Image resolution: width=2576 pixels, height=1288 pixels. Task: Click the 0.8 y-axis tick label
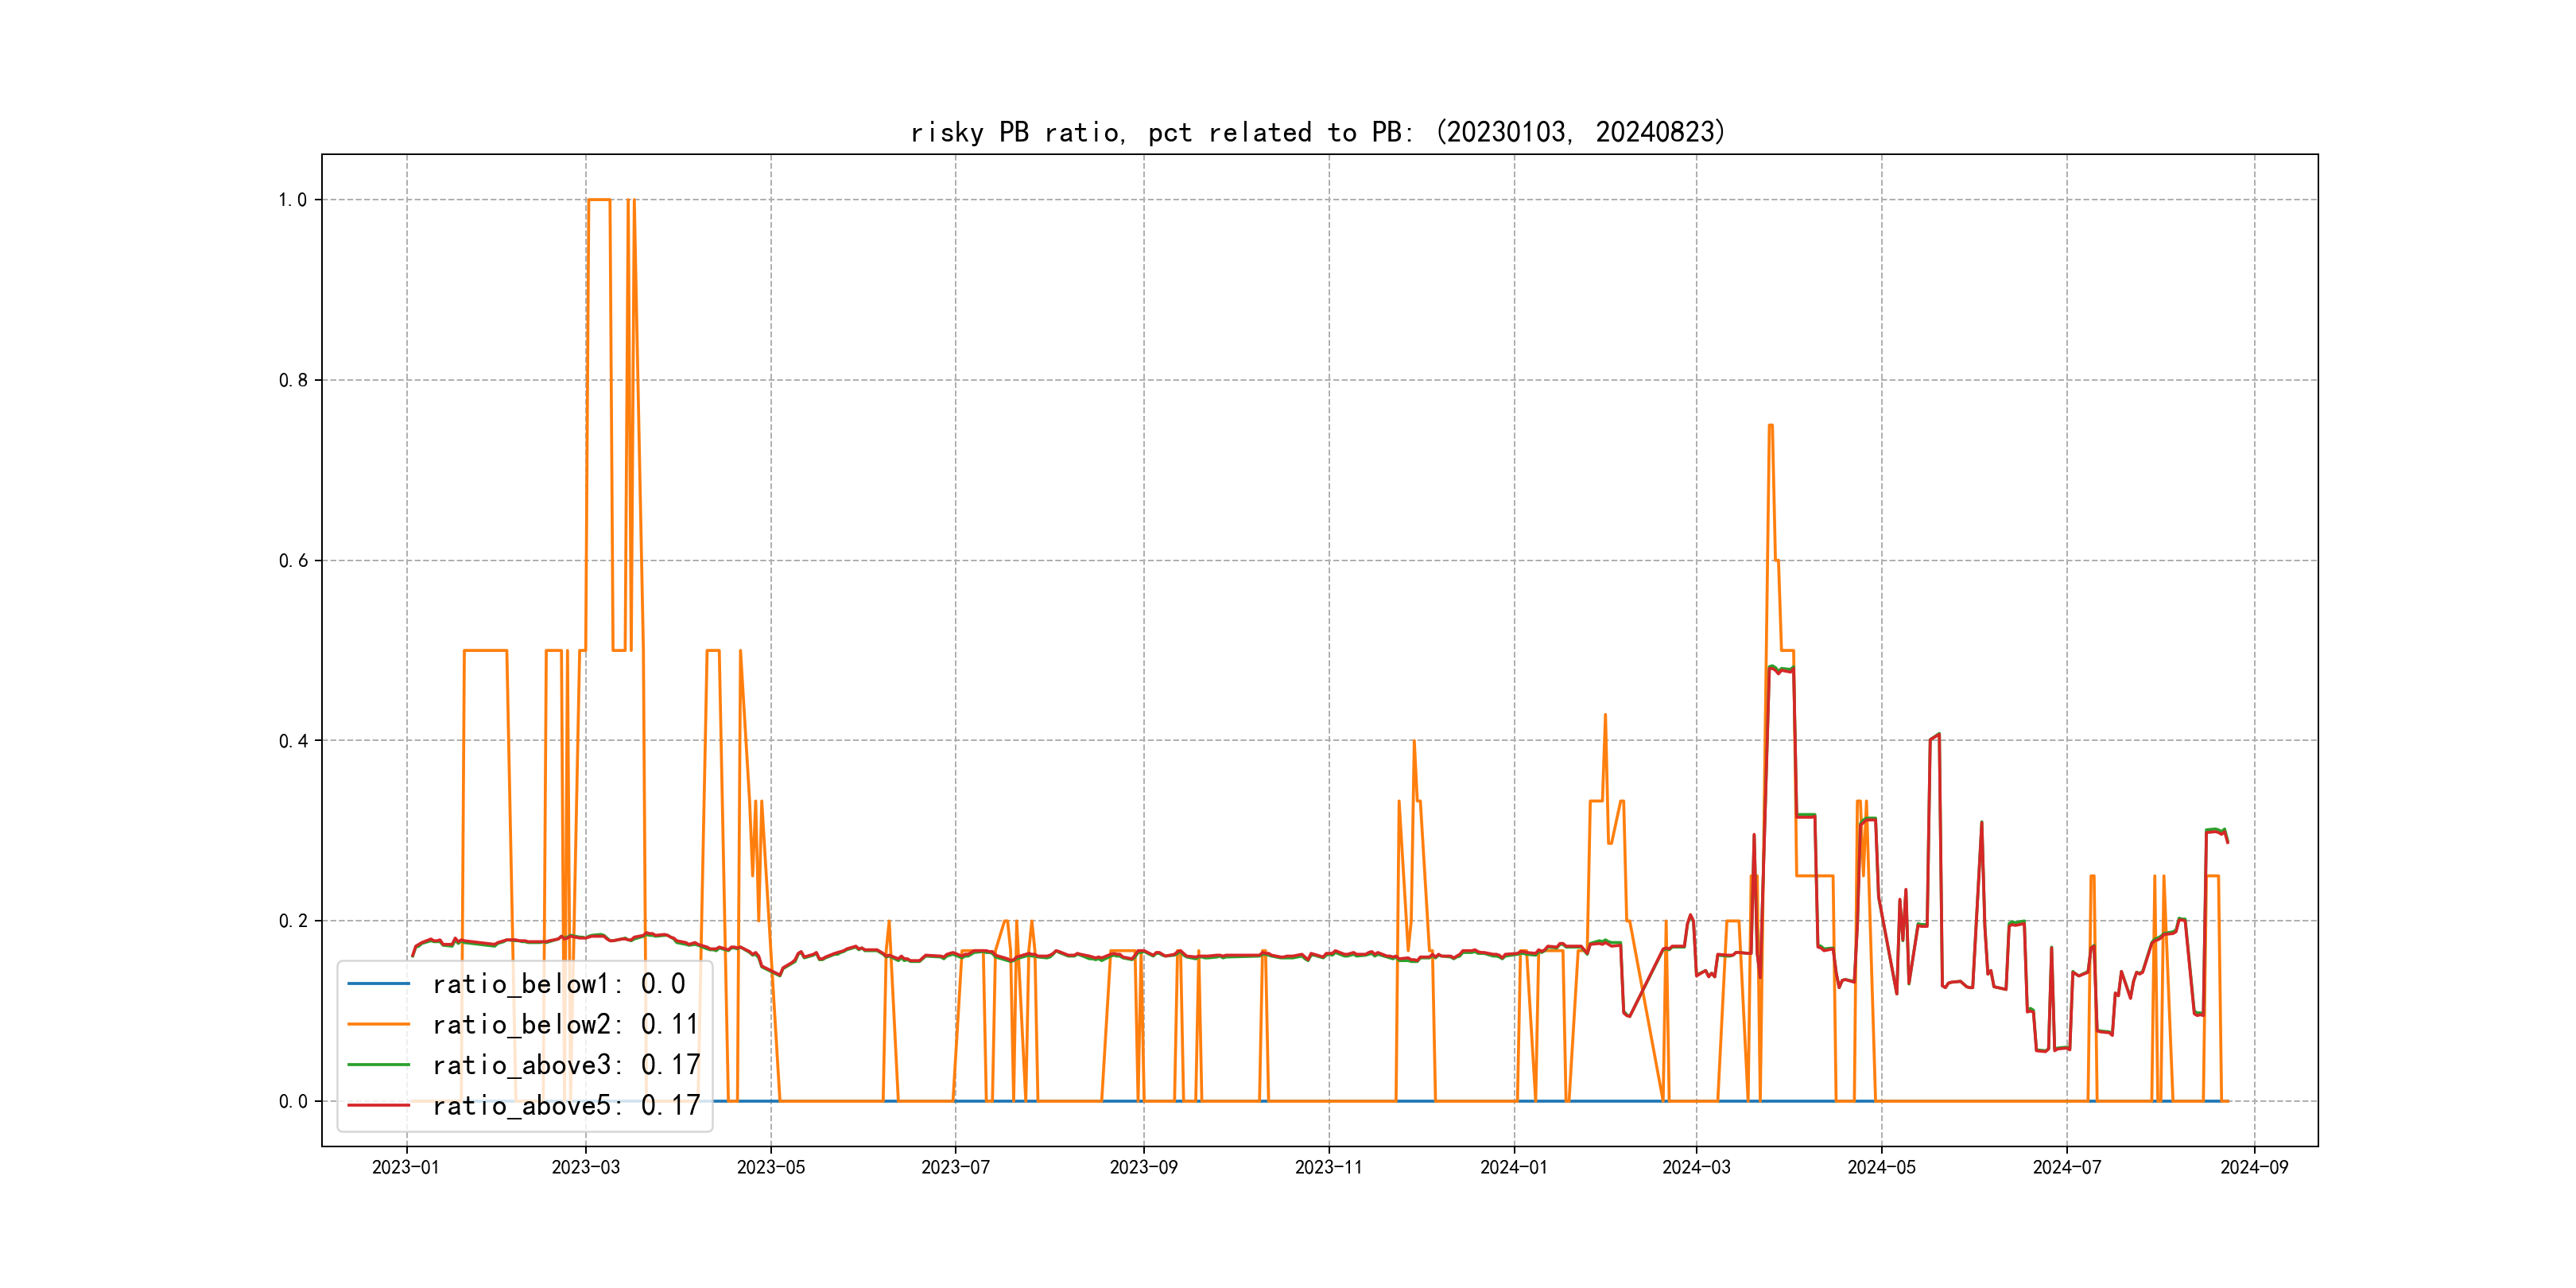point(293,380)
